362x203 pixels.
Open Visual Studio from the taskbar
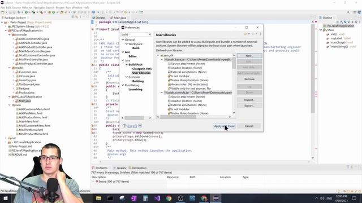pyautogui.click(x=157, y=198)
